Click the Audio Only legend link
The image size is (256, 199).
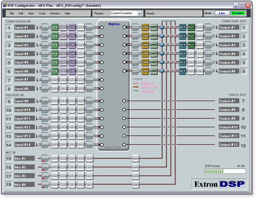[x=147, y=83]
